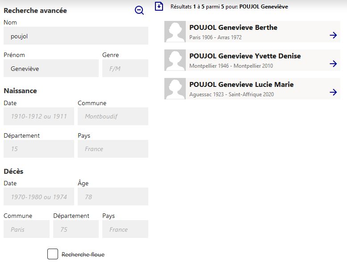Screen dimensions: 347x266
Task: Click avatar of POUJOL Genevieve Berthe
Action: (x=175, y=32)
